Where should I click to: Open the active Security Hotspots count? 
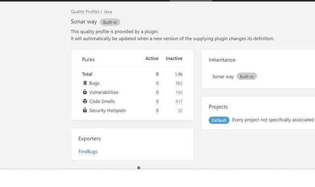click(x=157, y=110)
